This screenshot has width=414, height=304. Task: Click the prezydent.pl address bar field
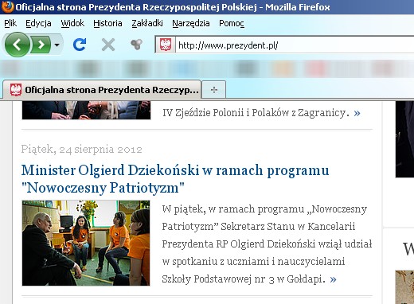click(295, 45)
